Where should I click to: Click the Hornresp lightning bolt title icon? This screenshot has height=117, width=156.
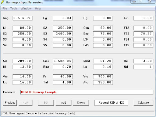click(x=2, y=2)
